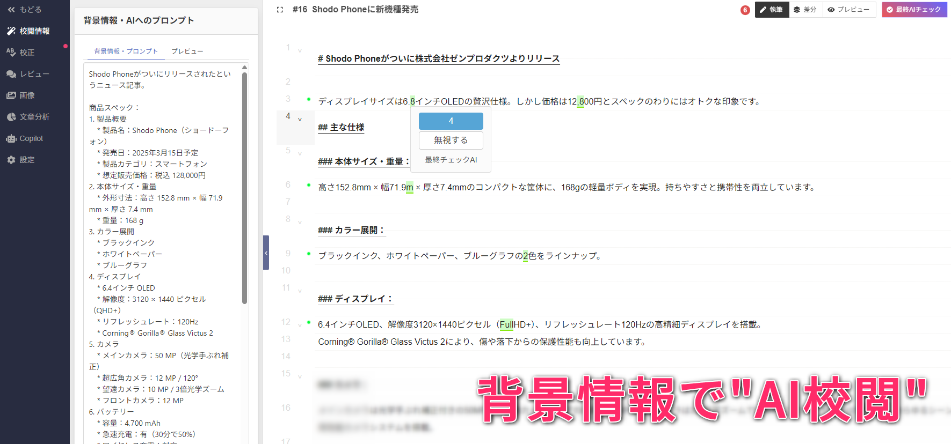Image resolution: width=951 pixels, height=444 pixels.
Task: Open レビュー in the sidebar
Action: tap(28, 74)
